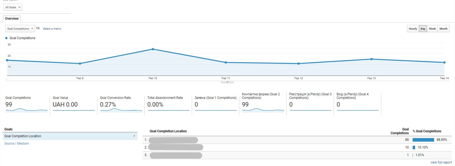Click the Goal Completion Location column header
455x166 pixels.
click(168, 131)
